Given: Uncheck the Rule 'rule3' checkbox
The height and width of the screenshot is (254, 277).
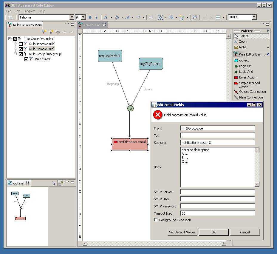Looking at the screenshot, I should 26,59.
